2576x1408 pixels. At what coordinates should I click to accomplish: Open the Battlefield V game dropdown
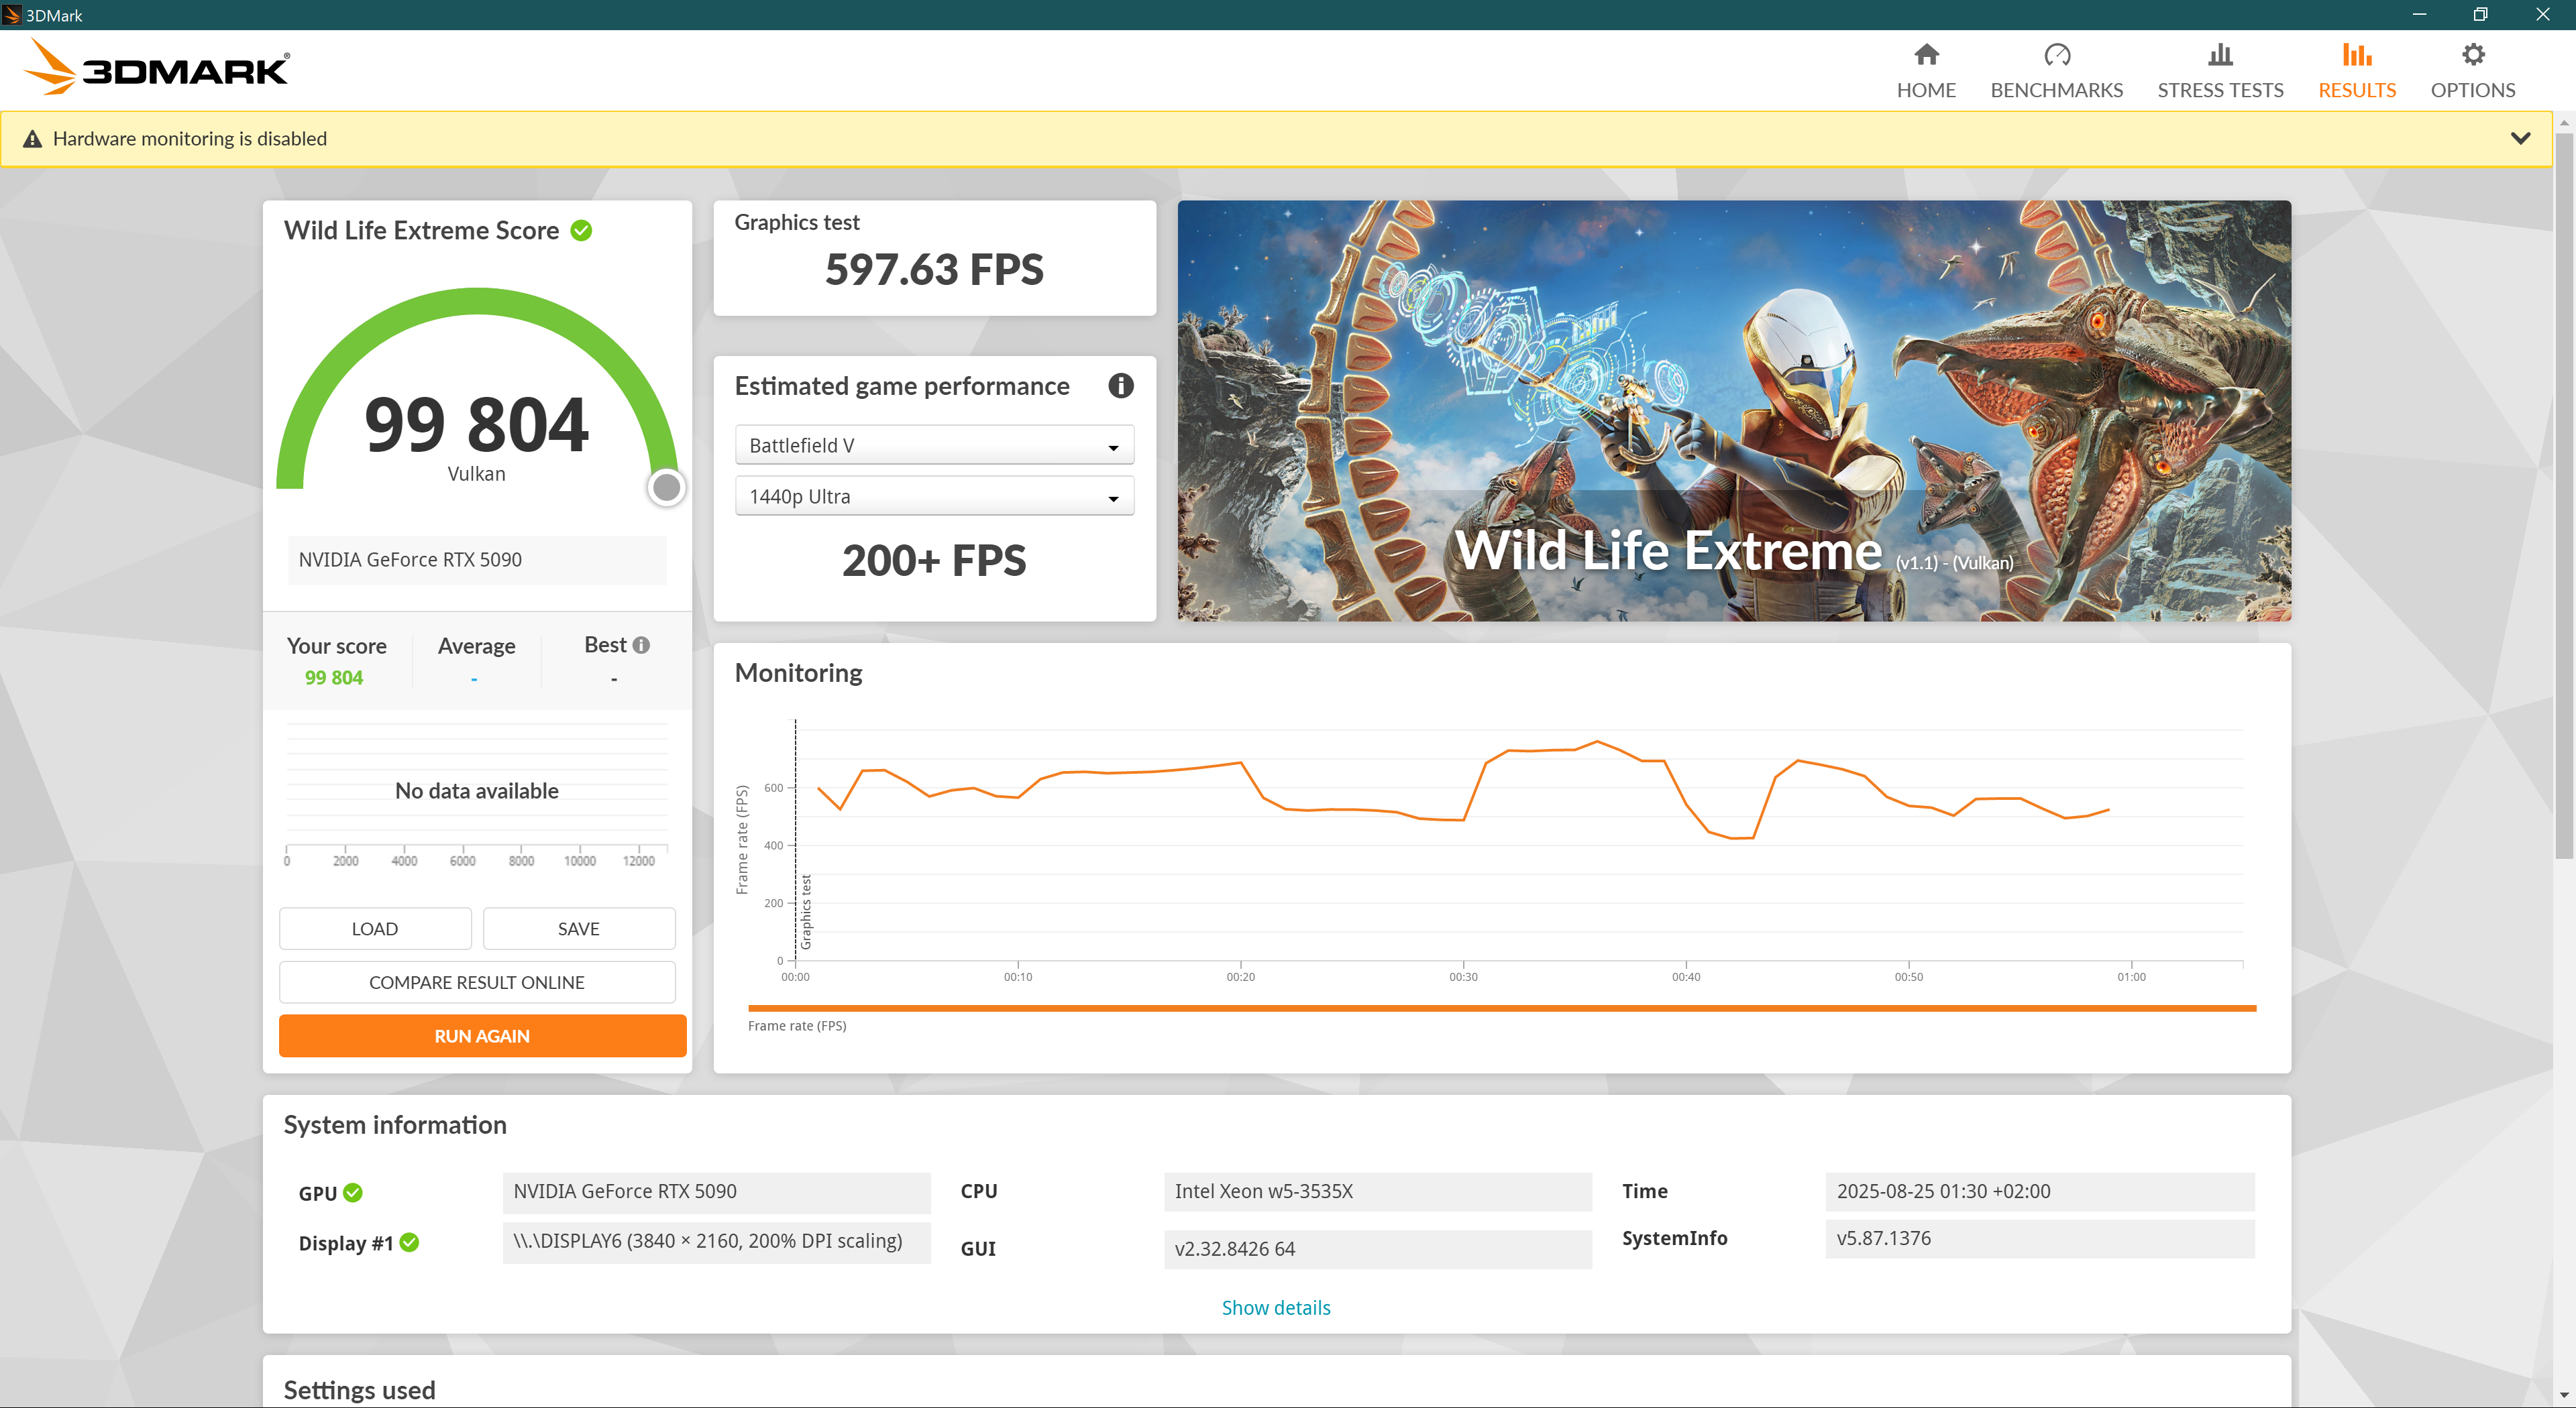934,446
